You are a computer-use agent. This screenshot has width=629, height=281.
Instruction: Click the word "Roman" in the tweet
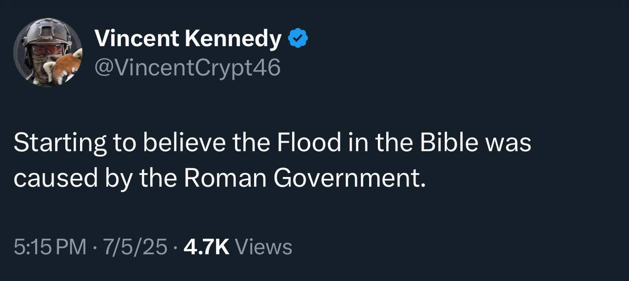click(x=225, y=179)
